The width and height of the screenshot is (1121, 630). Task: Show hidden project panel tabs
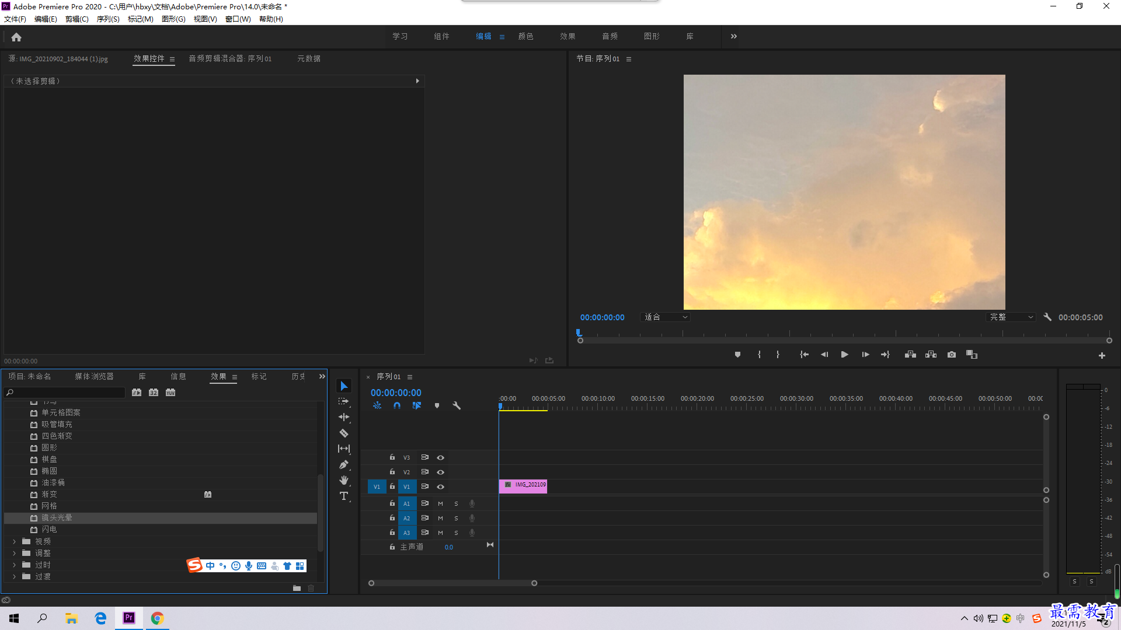pyautogui.click(x=322, y=376)
